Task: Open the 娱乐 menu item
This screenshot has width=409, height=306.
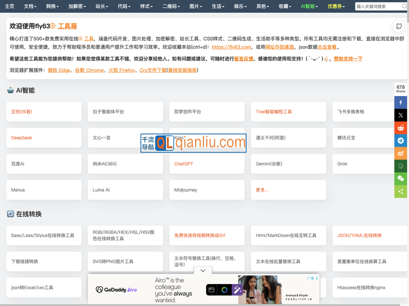Action: pos(240,7)
